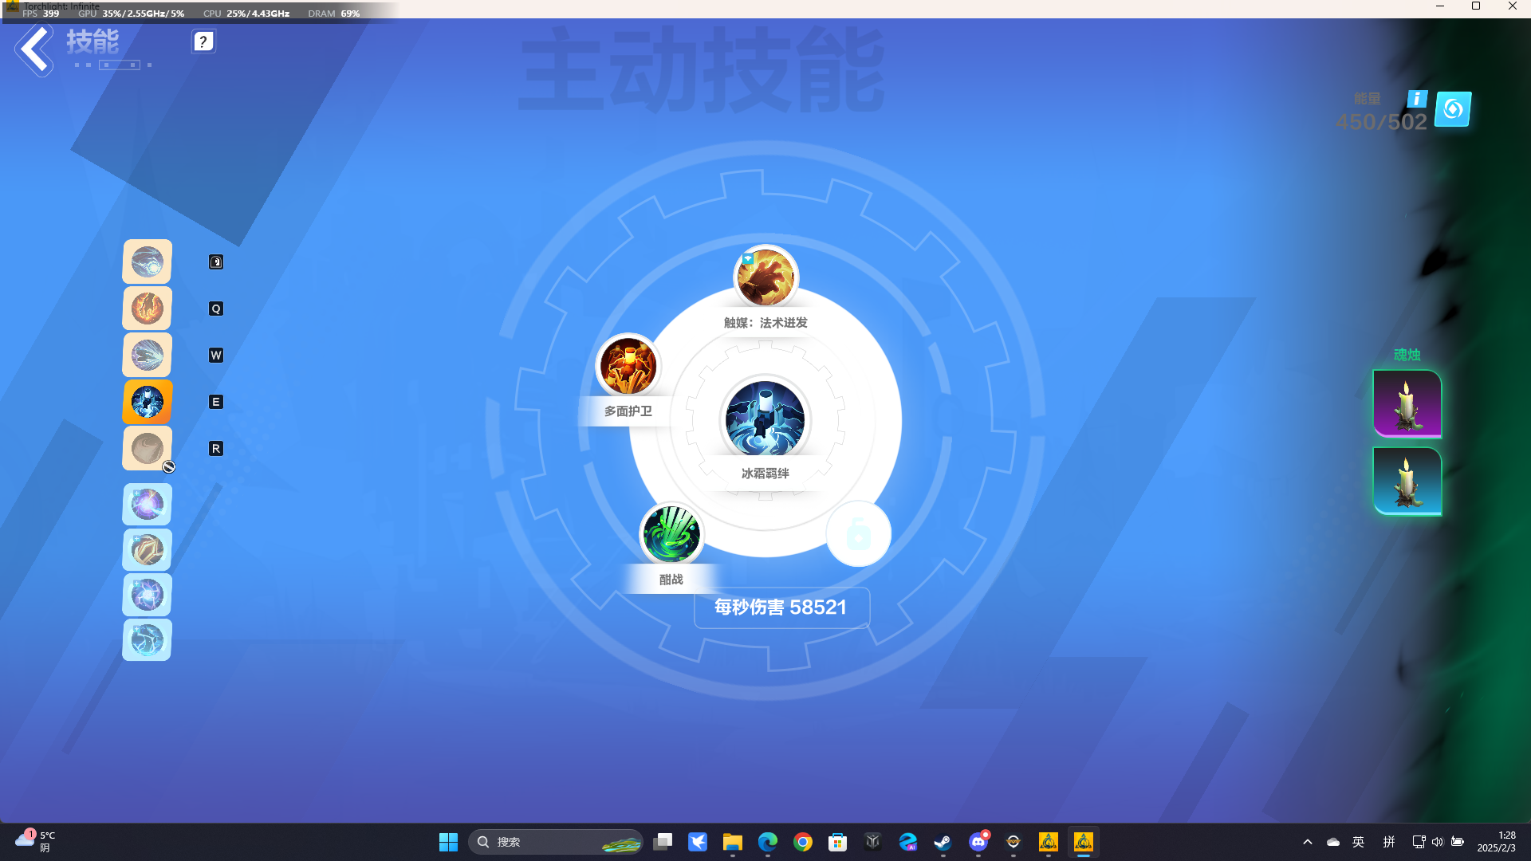Open the 冰霜羁绊 main skill icon
The height and width of the screenshot is (861, 1531).
pos(765,420)
